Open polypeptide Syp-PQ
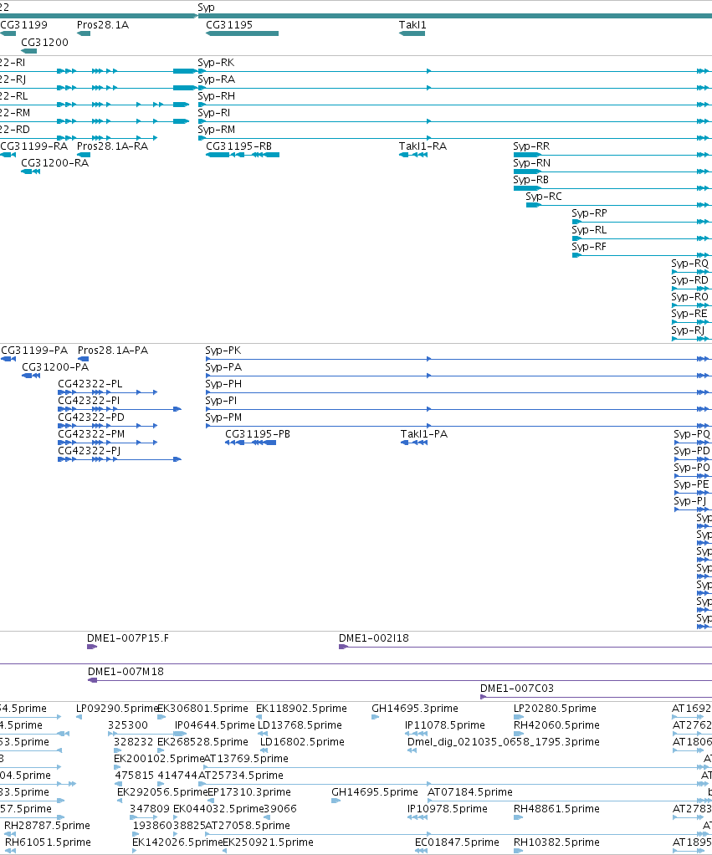This screenshot has width=712, height=855. (692, 434)
